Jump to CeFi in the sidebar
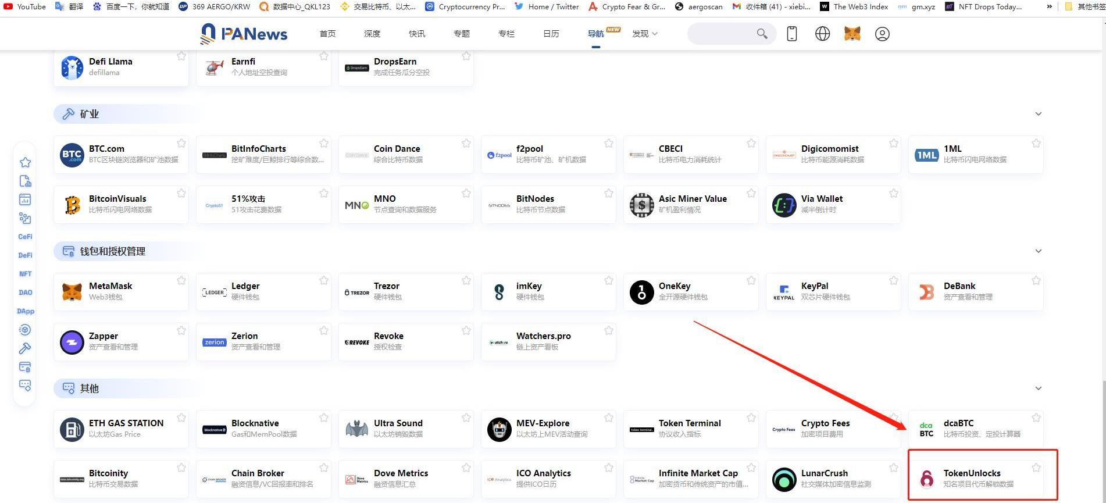This screenshot has width=1106, height=503. [x=25, y=237]
